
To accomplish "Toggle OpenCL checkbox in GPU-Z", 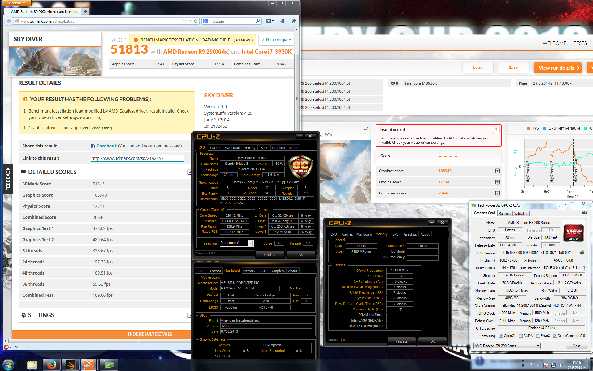I will pos(501,336).
